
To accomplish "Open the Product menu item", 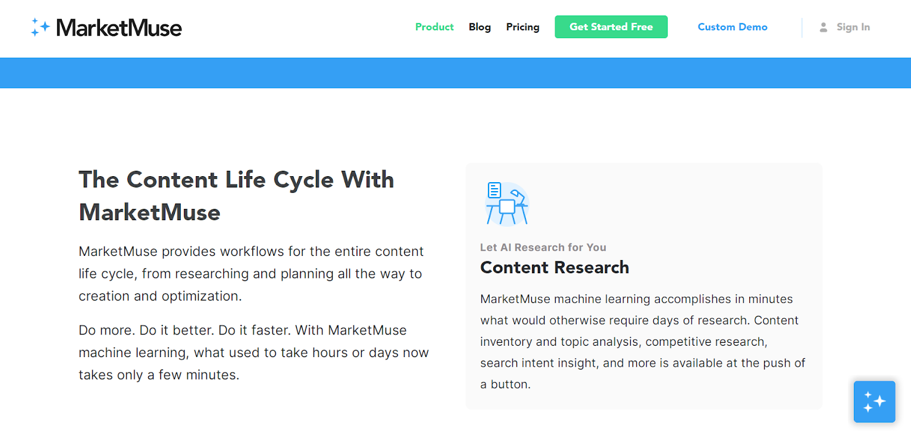I will pos(434,27).
